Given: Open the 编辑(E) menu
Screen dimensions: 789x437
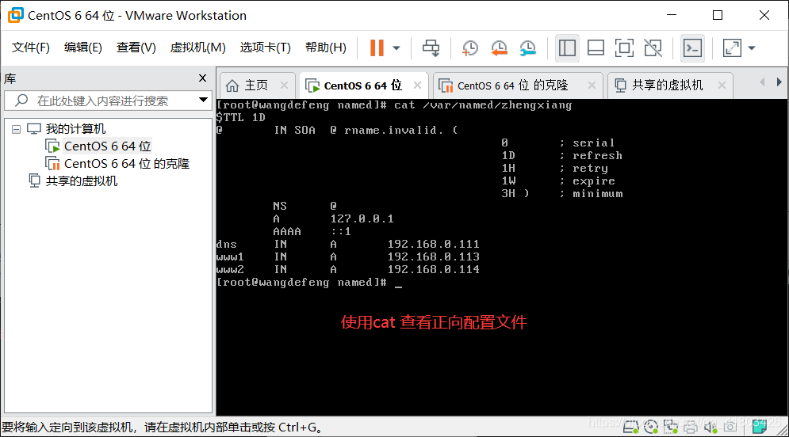Looking at the screenshot, I should coord(83,47).
